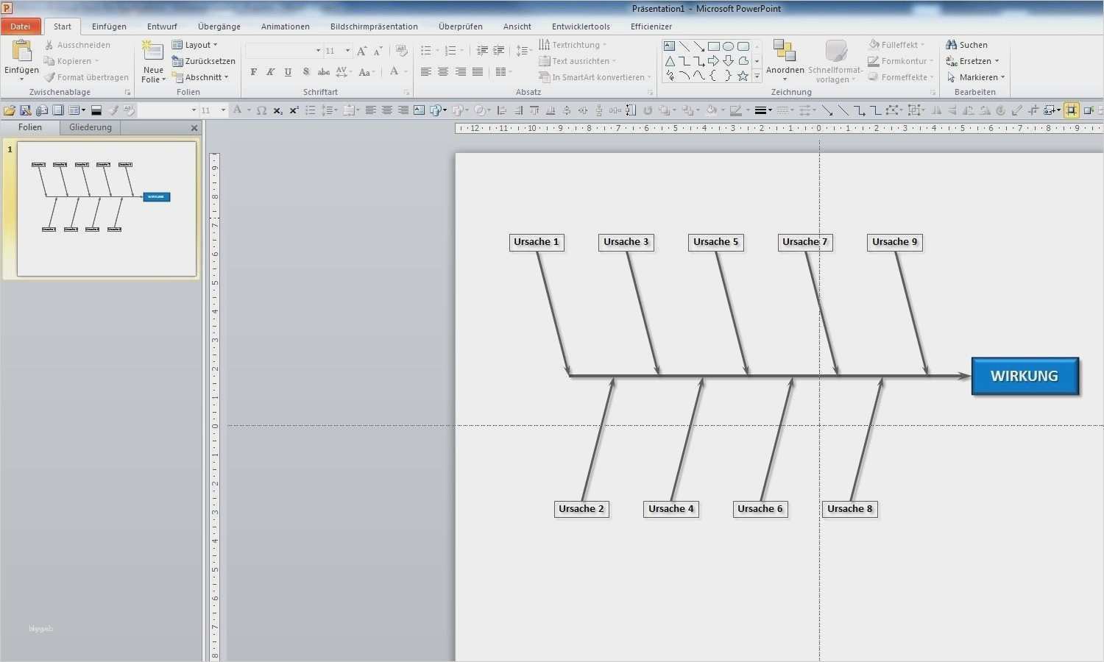This screenshot has width=1104, height=662.
Task: Toggle right text alignment in ribbon
Action: (x=461, y=72)
